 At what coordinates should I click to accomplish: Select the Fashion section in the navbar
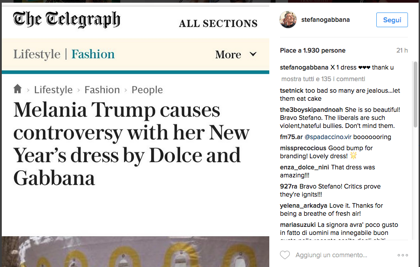(93, 54)
